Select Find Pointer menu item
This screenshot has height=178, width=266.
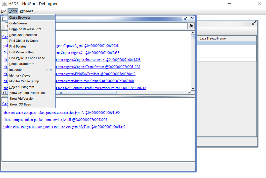click(32, 46)
